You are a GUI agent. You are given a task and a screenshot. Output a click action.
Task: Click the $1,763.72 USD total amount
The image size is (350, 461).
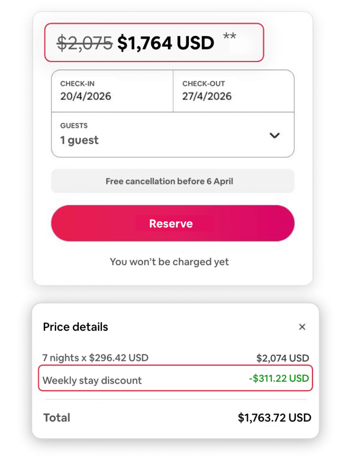point(274,418)
